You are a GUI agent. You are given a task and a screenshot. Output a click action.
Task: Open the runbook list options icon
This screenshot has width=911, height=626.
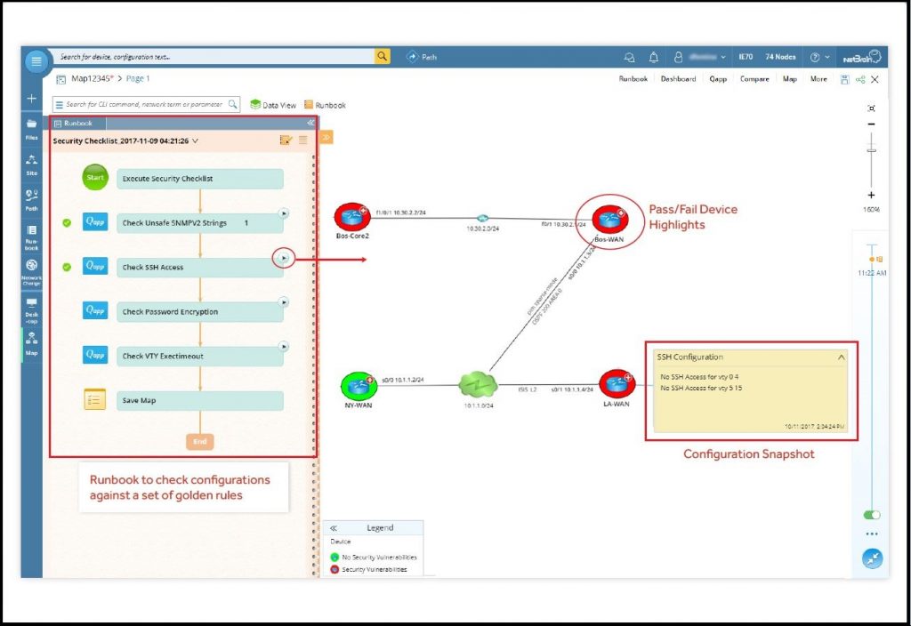point(302,140)
